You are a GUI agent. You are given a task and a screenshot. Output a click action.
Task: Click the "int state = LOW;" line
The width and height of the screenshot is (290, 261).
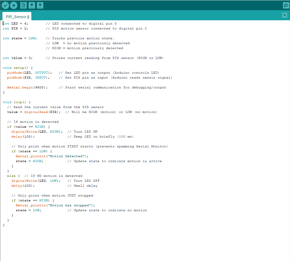coord(20,38)
